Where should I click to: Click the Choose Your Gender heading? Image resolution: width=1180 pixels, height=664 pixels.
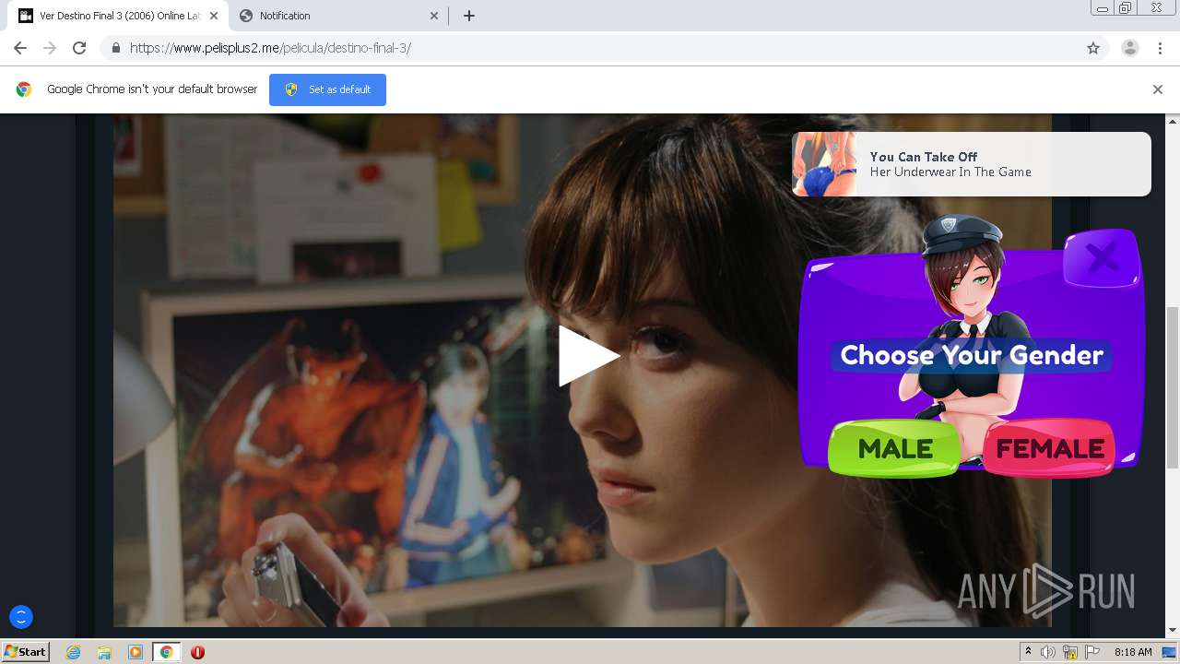click(972, 355)
